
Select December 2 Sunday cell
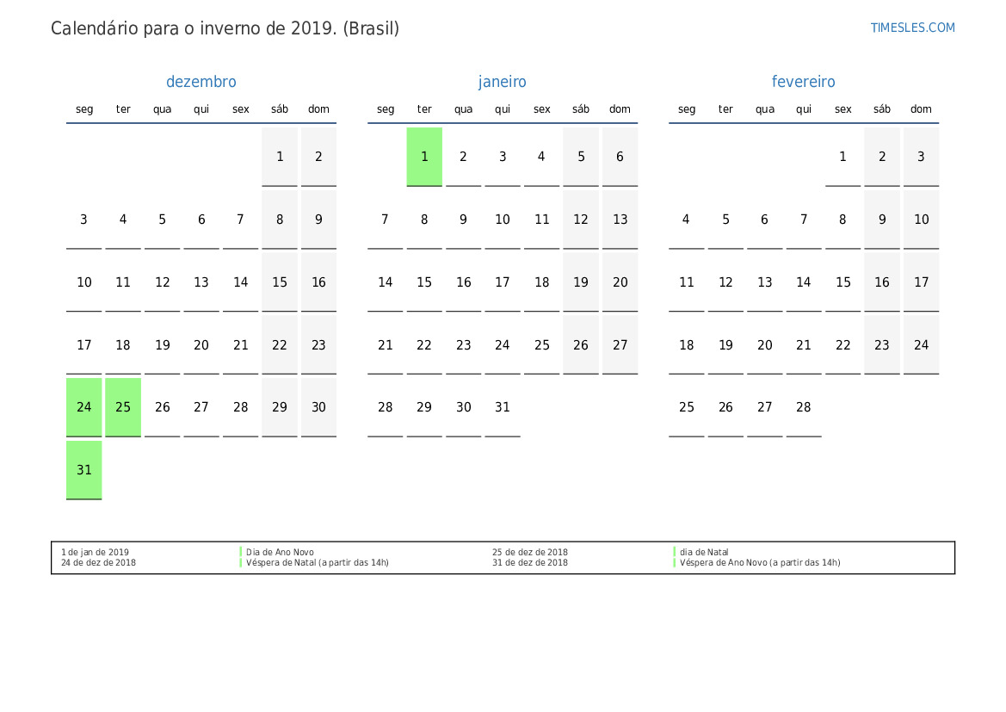click(319, 157)
